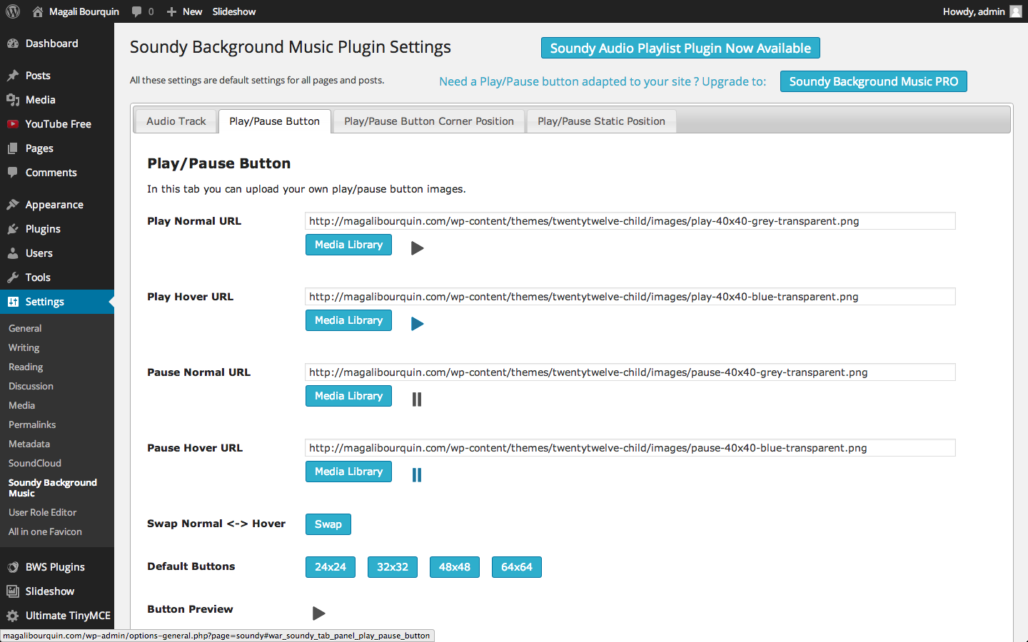This screenshot has height=642, width=1028.
Task: Open Reading settings submenu
Action: (26, 367)
